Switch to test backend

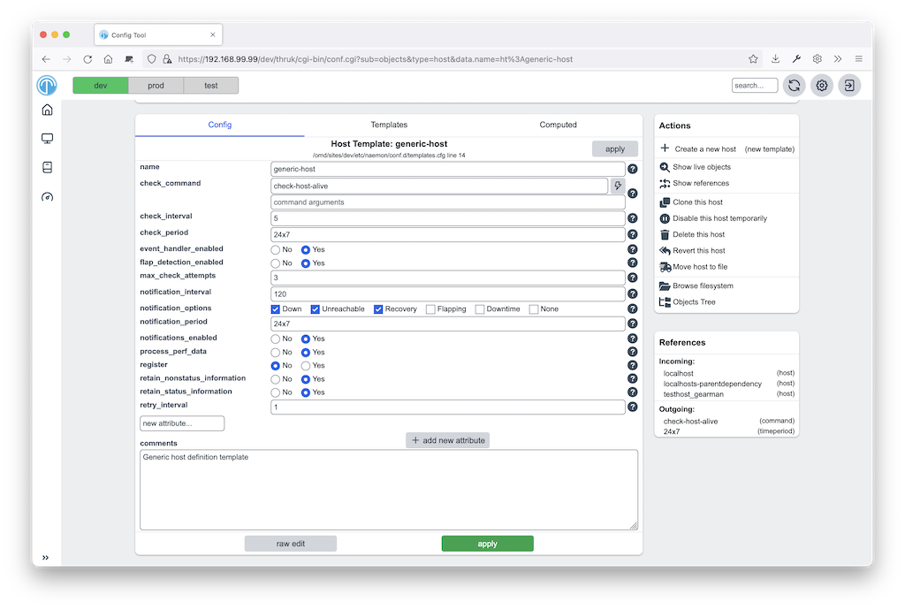(x=211, y=86)
